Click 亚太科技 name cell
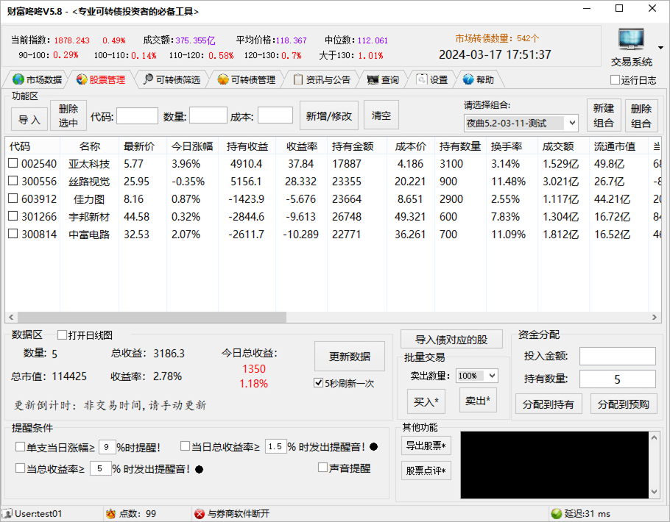The width and height of the screenshot is (670, 522). tap(89, 163)
